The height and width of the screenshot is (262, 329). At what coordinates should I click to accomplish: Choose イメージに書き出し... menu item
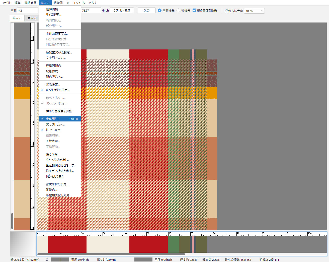point(58,160)
